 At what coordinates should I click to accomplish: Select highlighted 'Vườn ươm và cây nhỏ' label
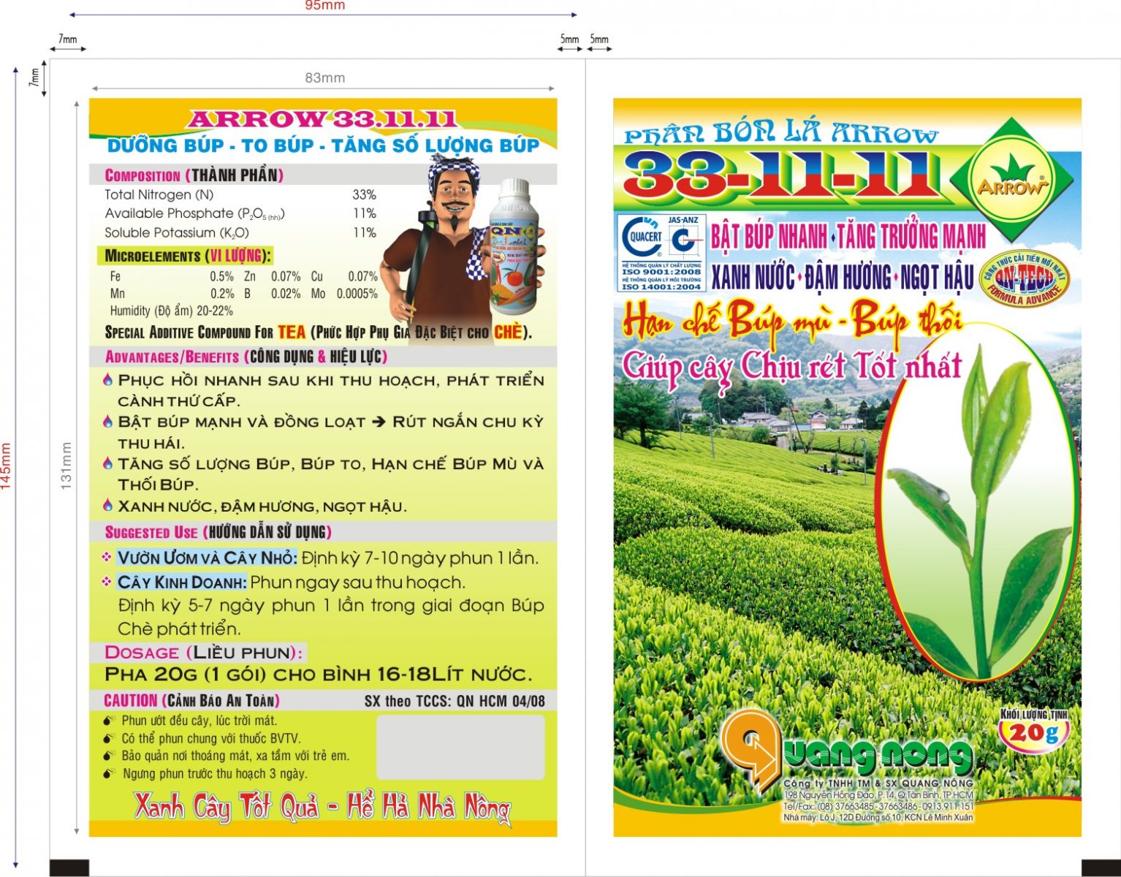tap(207, 558)
